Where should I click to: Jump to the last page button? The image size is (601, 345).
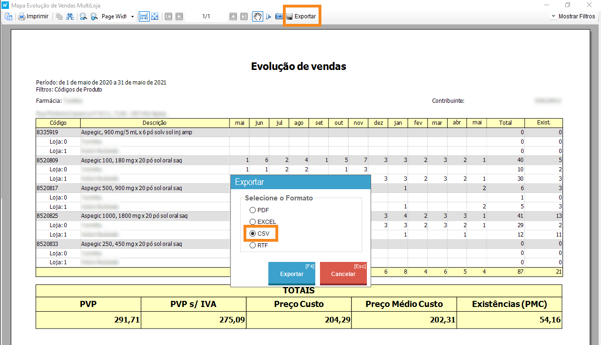pyautogui.click(x=243, y=16)
